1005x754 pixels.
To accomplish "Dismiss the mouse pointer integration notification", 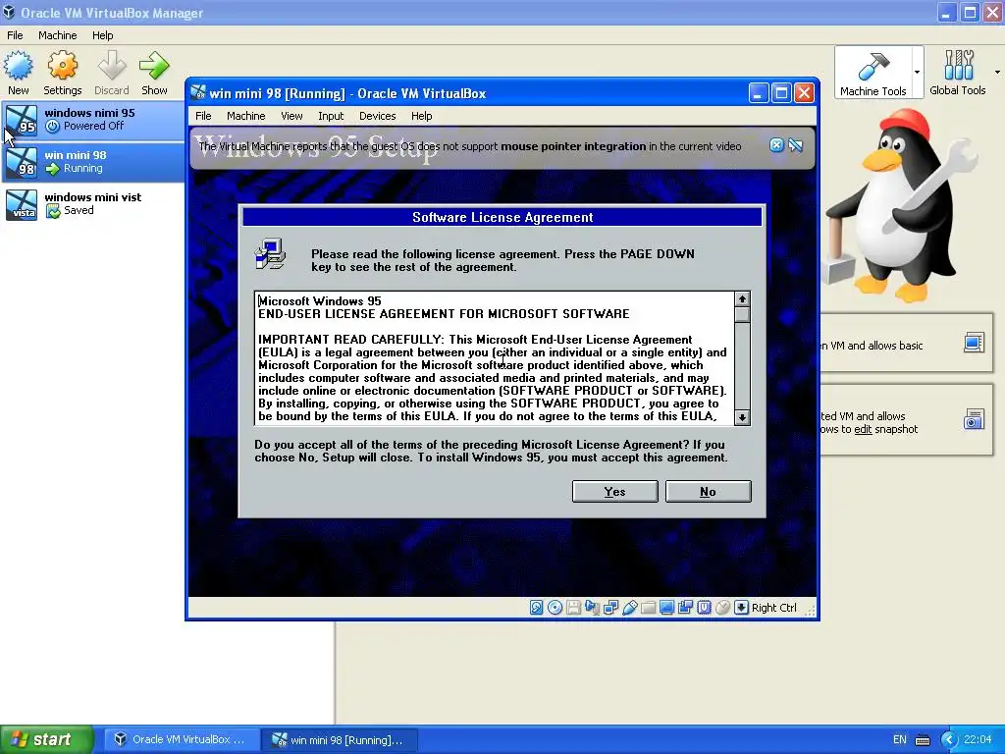I will click(x=776, y=145).
